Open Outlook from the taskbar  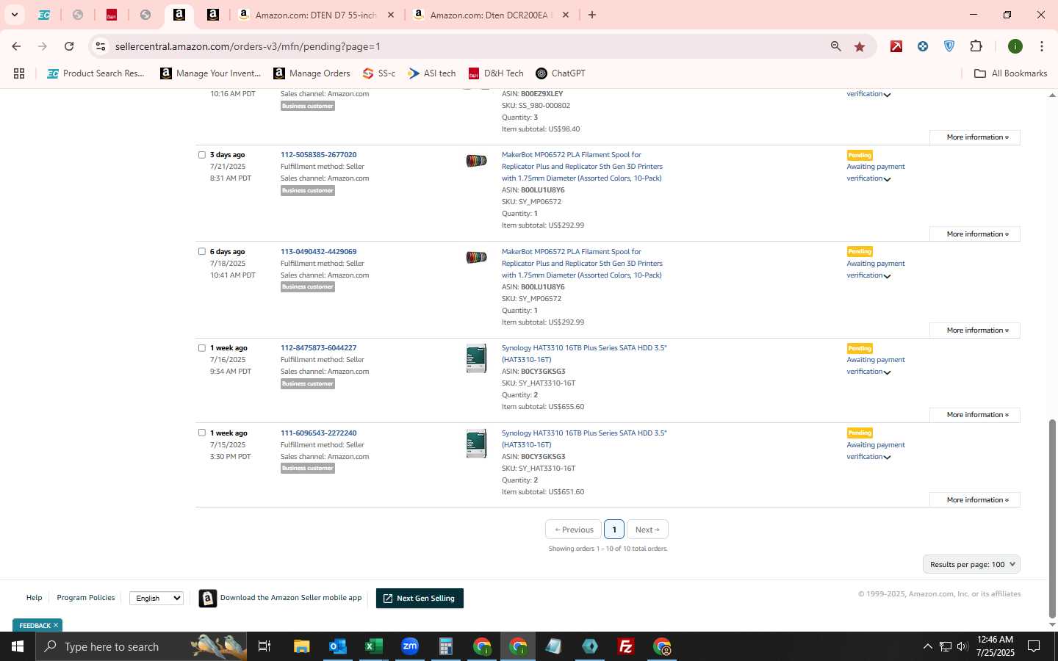338,646
